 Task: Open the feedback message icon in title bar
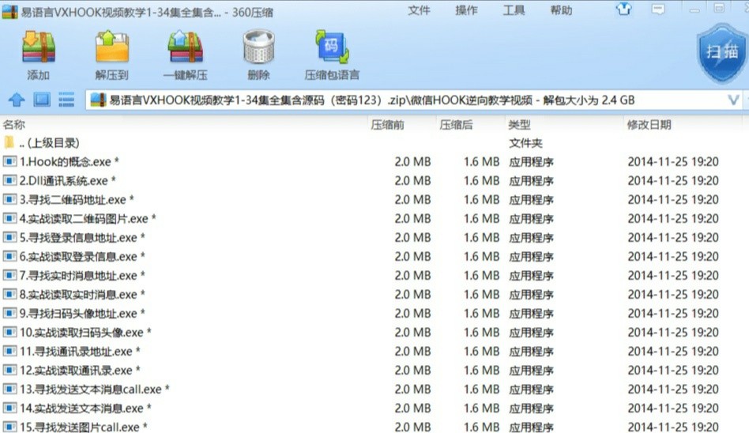(x=658, y=9)
